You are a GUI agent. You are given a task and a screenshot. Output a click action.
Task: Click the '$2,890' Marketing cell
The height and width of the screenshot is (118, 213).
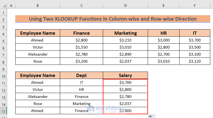click(125, 54)
